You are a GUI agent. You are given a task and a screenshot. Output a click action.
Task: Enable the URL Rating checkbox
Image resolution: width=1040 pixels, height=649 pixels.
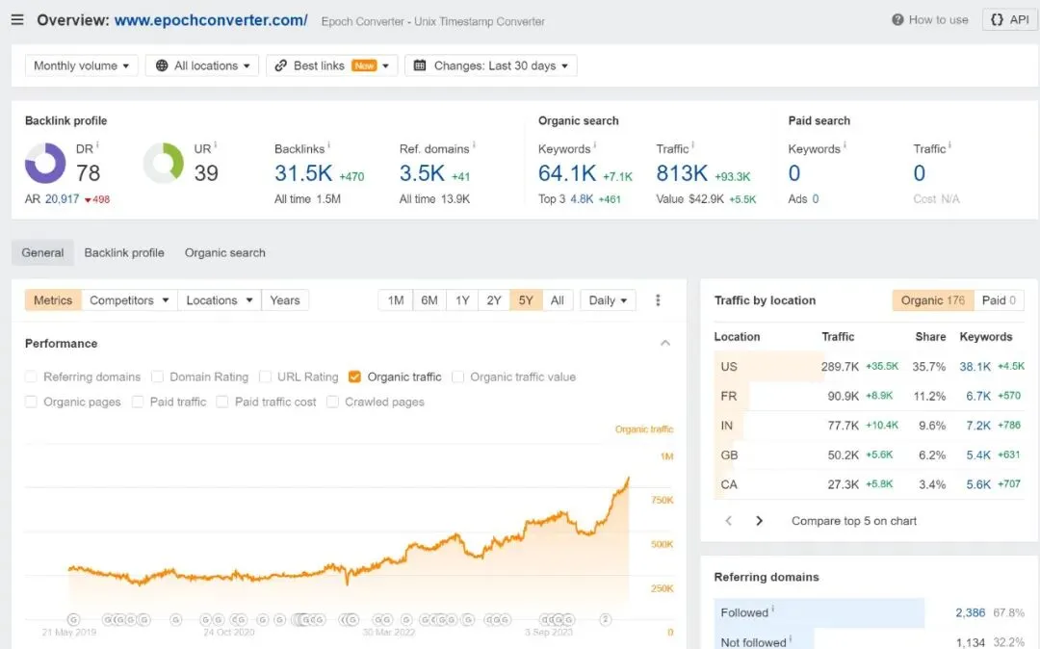pos(266,376)
